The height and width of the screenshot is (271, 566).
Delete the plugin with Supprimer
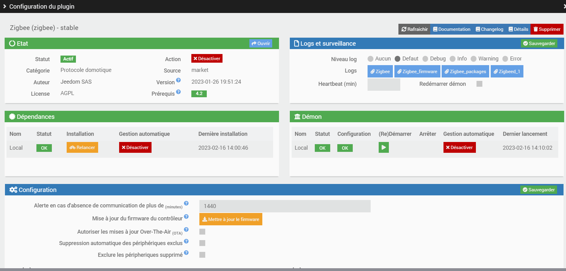pyautogui.click(x=547, y=29)
